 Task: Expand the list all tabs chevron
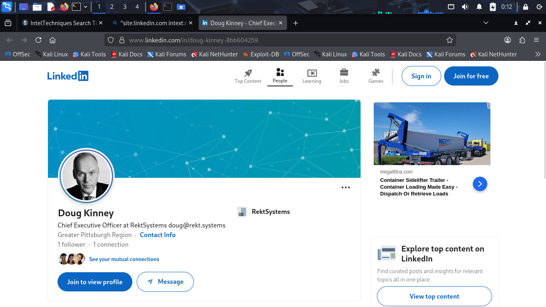click(486, 23)
